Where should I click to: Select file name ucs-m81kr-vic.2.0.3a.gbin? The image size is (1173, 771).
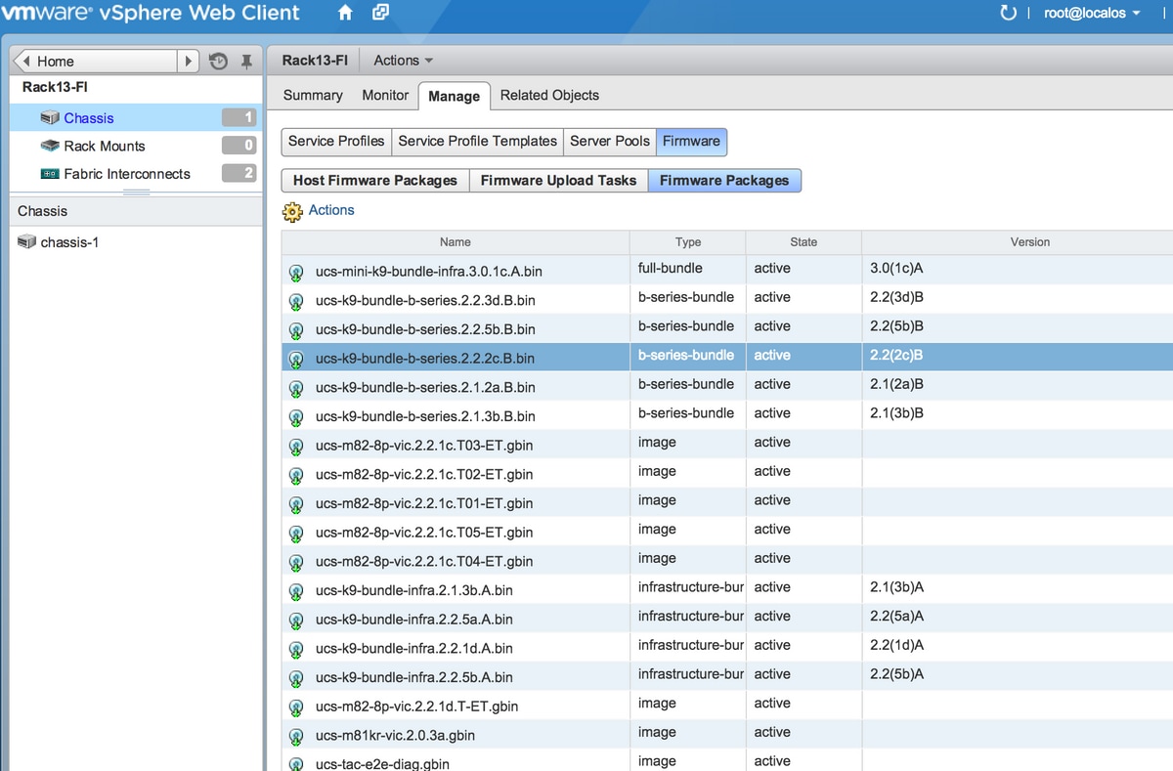396,736
